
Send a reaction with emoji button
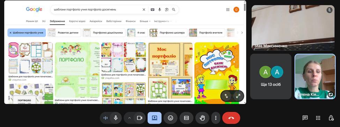[x=171, y=118]
